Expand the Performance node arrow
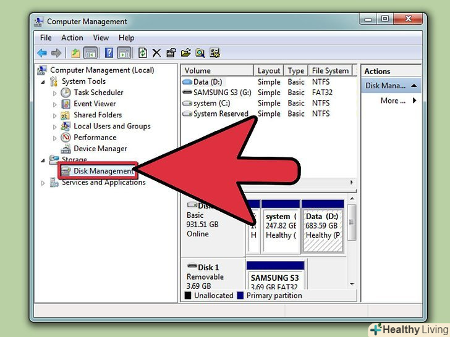The width and height of the screenshot is (450, 337). click(54, 138)
